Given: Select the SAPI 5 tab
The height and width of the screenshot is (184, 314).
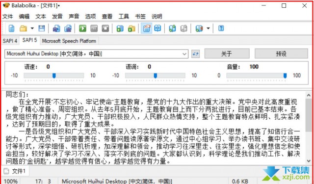Looking at the screenshot, I should click(29, 40).
